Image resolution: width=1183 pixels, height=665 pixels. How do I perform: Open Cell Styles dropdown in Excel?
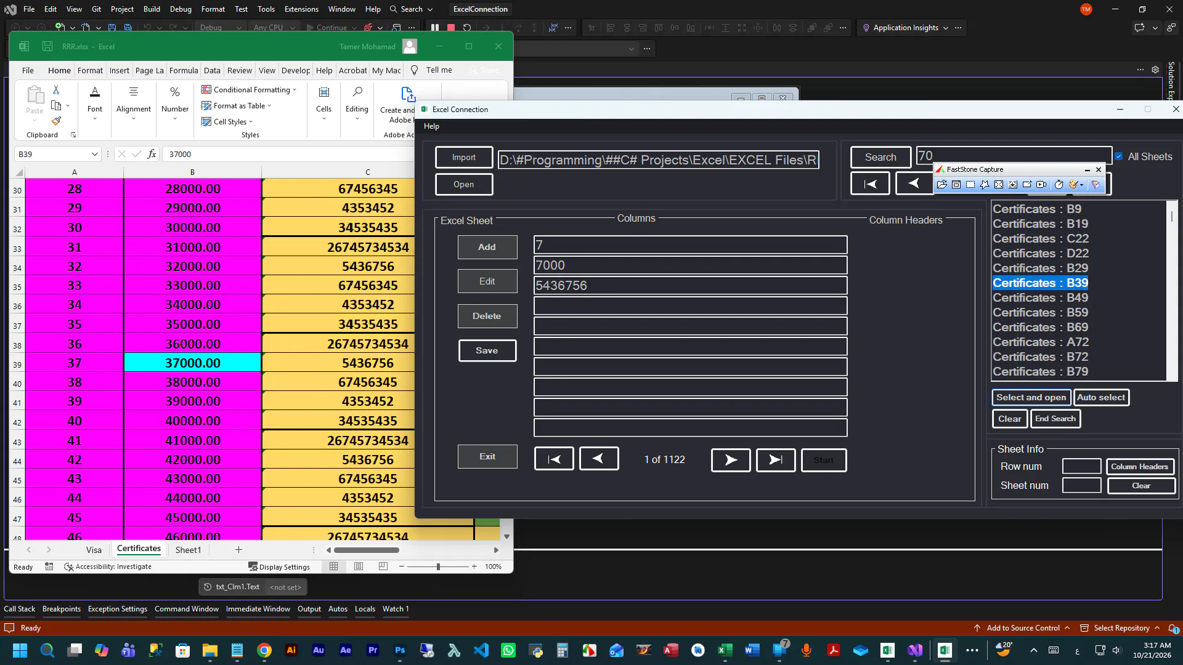tap(227, 122)
